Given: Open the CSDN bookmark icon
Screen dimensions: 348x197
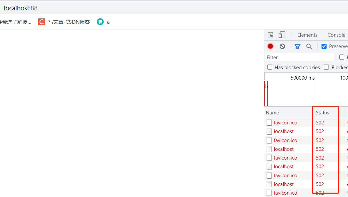Looking at the screenshot, I should [42, 22].
